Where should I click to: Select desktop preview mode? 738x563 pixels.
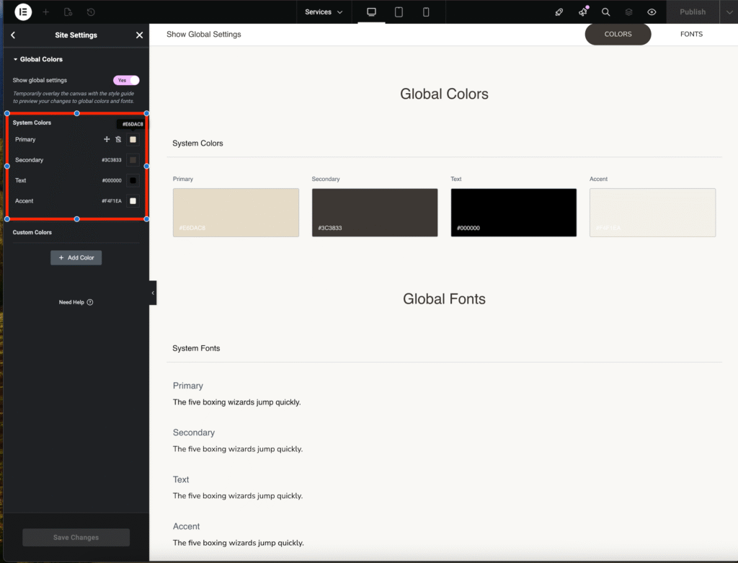click(372, 12)
